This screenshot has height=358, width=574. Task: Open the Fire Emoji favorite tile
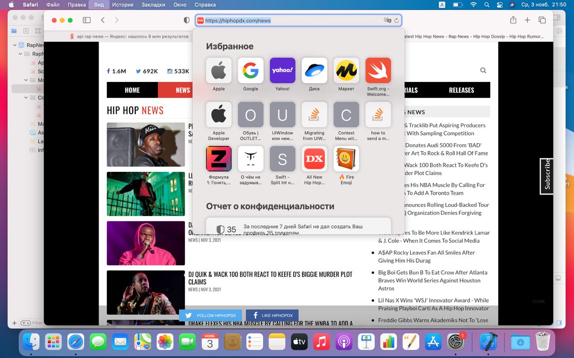[346, 159]
